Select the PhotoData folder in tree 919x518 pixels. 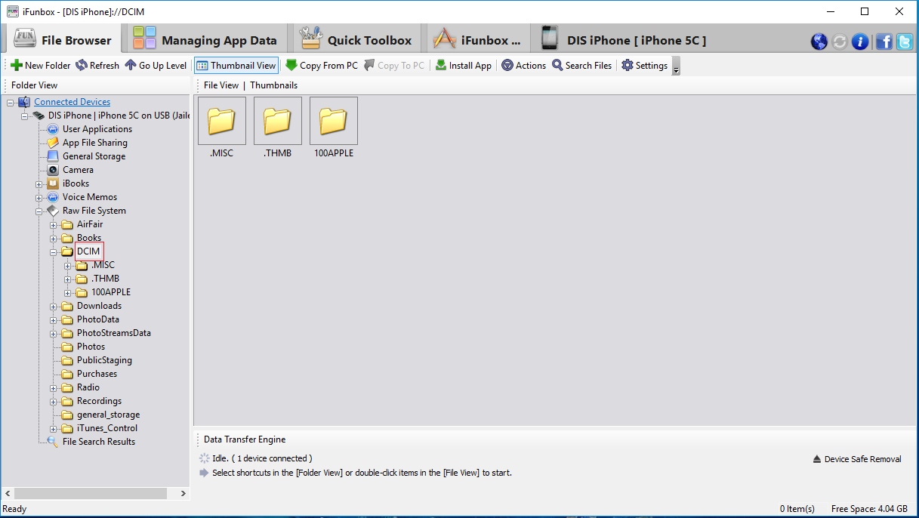tap(97, 319)
